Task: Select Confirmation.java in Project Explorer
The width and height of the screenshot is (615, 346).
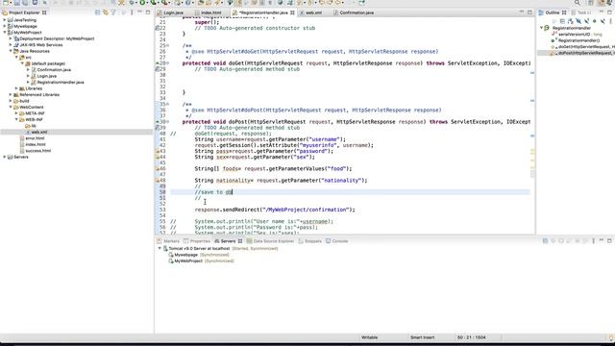Action: (54, 70)
